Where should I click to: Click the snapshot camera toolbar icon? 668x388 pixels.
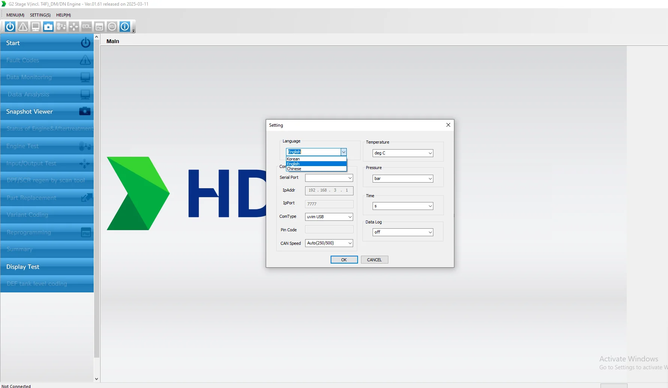click(48, 27)
